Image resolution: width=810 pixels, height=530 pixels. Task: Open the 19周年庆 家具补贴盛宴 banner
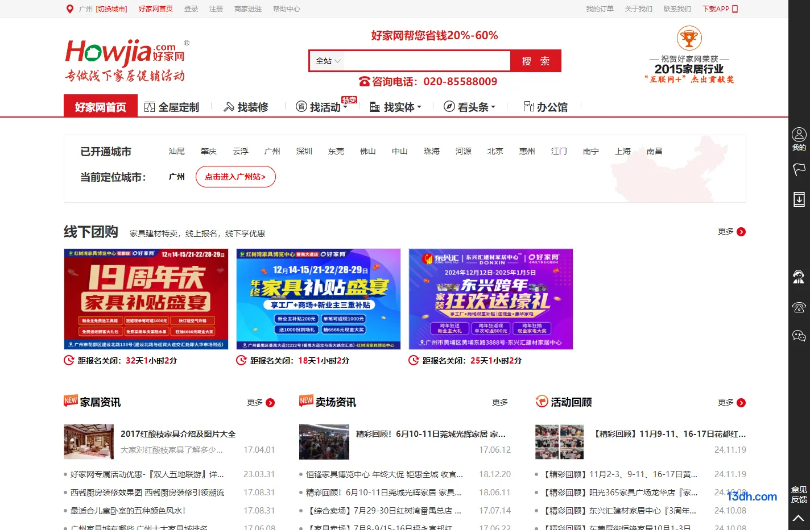point(146,299)
